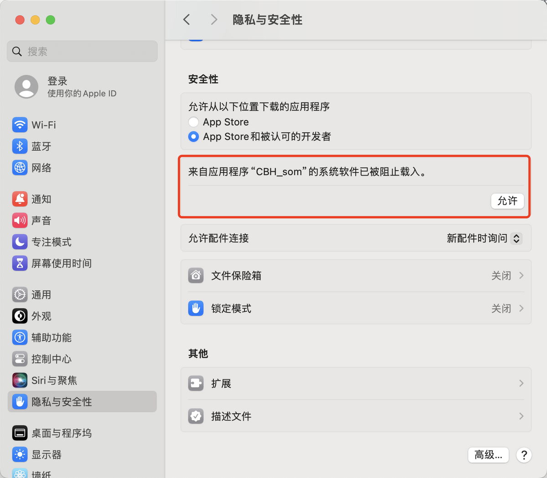Click the 文件保险箱 FileVault icon
Screen dimensions: 547x478
tap(196, 276)
